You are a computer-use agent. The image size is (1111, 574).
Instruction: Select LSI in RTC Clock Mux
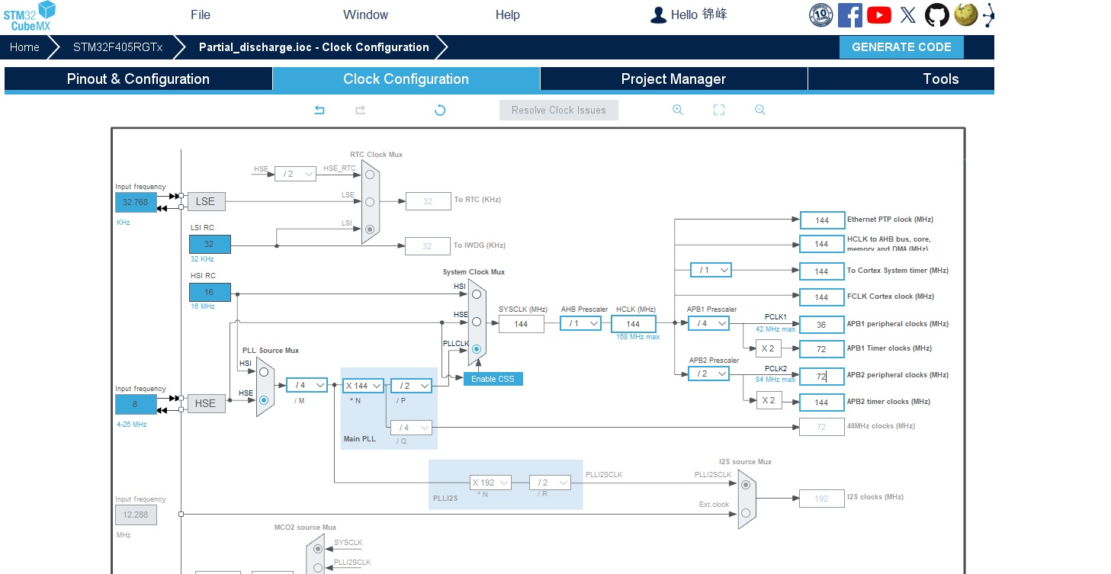click(370, 229)
